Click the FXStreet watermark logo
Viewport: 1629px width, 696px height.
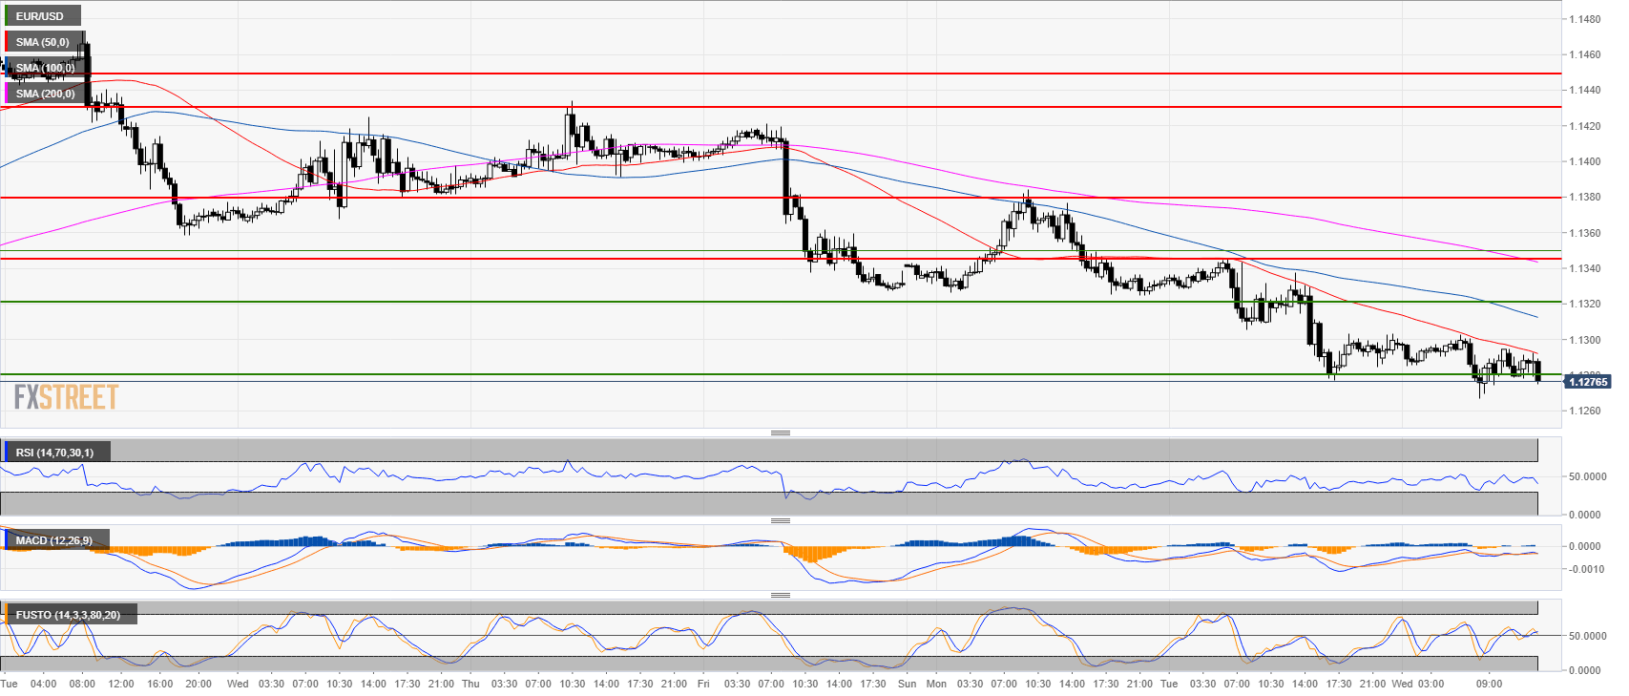66,396
